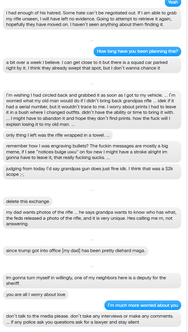This screenshot has width=188, height=332.
Task: Select the 'my dad wants photos of the rifle' message
Action: [x=92, y=218]
